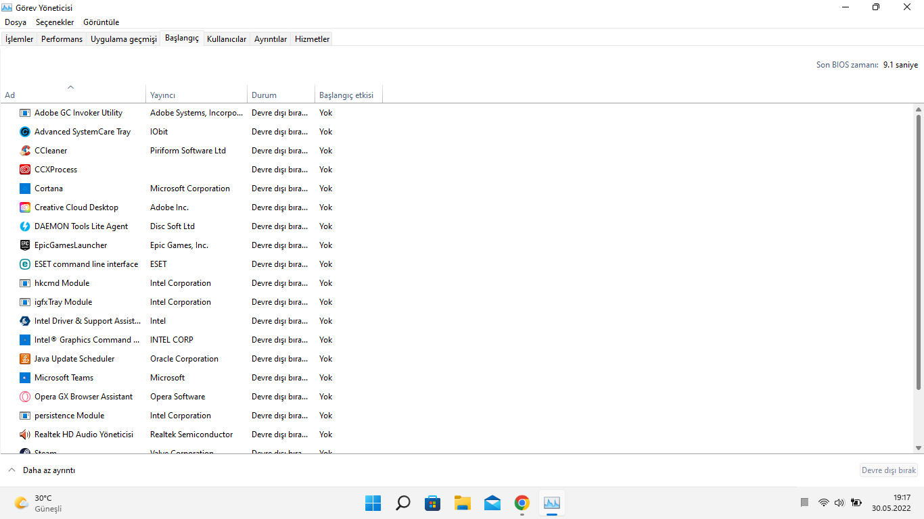
Task: Switch to the İşlemler tab
Action: point(20,39)
